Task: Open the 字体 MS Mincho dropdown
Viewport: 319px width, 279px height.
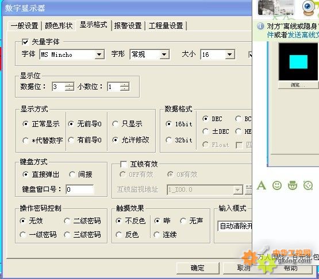Action: tap(99, 55)
